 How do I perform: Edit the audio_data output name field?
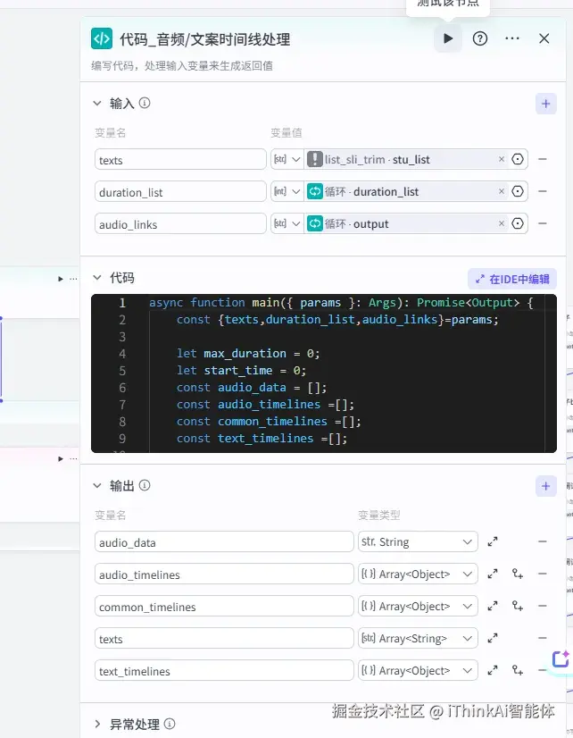point(224,541)
